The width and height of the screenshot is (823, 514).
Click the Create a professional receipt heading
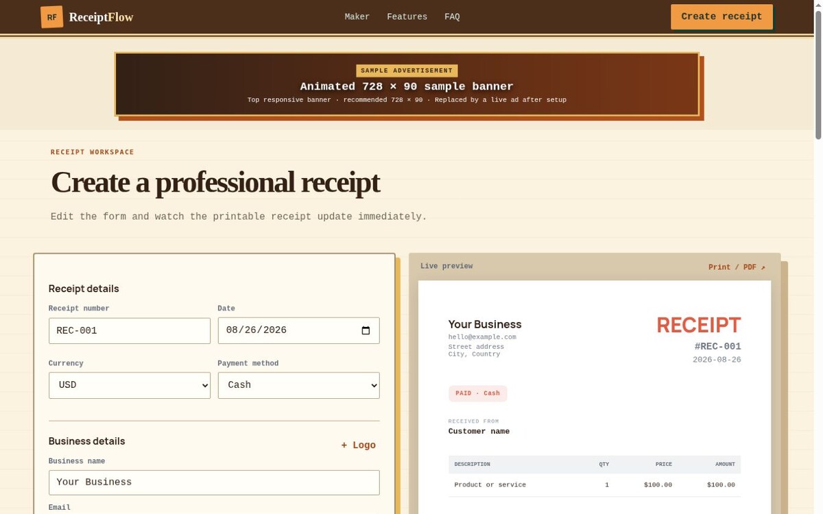pos(215,182)
